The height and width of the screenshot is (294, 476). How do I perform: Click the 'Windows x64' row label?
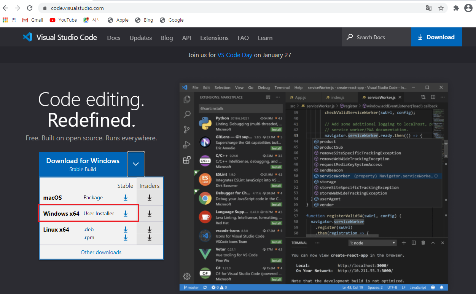pyautogui.click(x=61, y=214)
